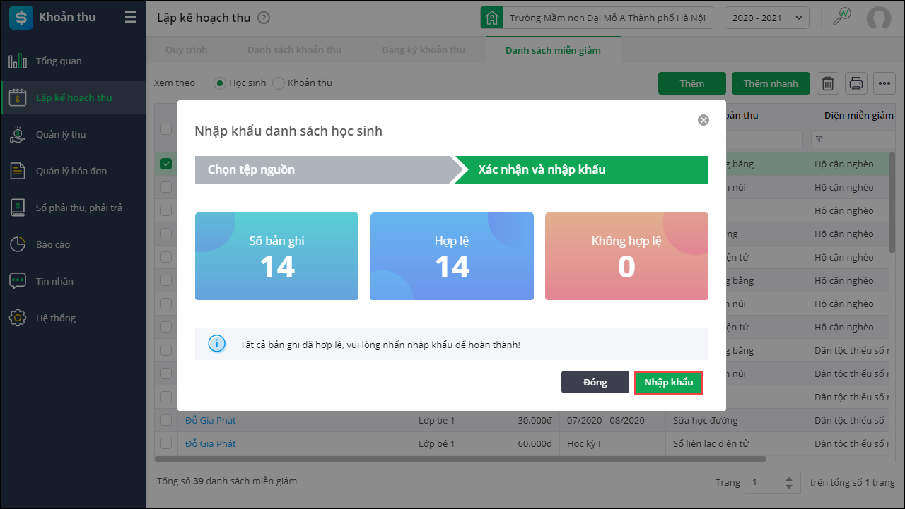Image resolution: width=905 pixels, height=509 pixels.
Task: Click the filter input left of Diện miễn giảm
Action: [x=764, y=139]
